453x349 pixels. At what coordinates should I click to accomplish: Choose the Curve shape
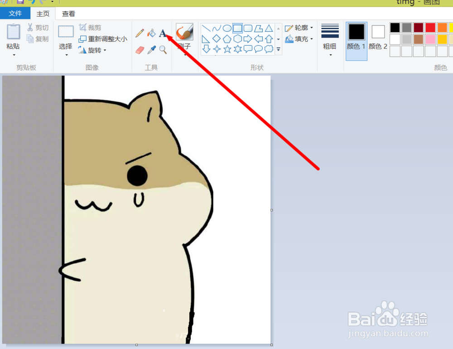[x=217, y=29]
